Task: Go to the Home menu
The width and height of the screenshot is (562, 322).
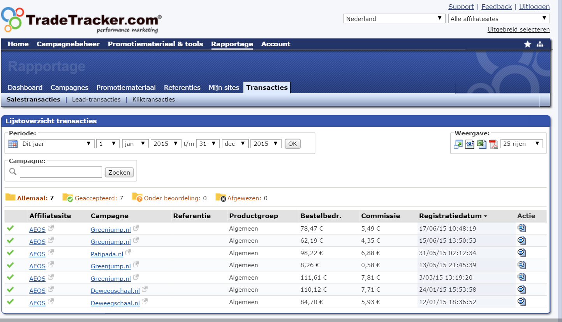Action: pos(18,44)
